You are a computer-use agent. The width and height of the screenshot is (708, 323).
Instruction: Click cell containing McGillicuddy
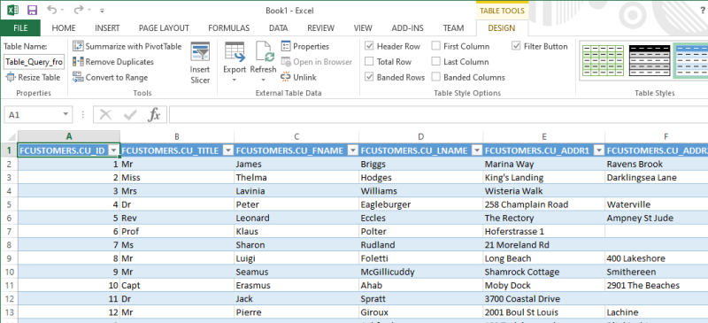point(421,272)
